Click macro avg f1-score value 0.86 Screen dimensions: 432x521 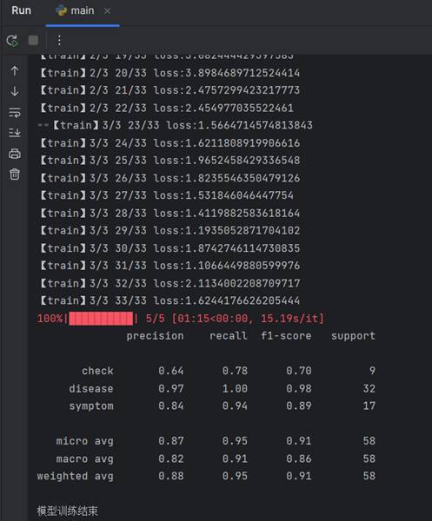pyautogui.click(x=299, y=458)
